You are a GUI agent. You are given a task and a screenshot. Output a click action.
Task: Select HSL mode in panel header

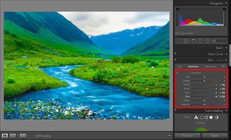click(211, 60)
